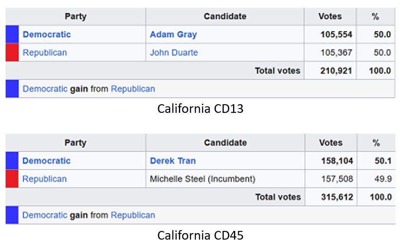Image resolution: width=402 pixels, height=247 pixels.
Task: Click Republican party link beside John Duarte
Action: (45, 53)
